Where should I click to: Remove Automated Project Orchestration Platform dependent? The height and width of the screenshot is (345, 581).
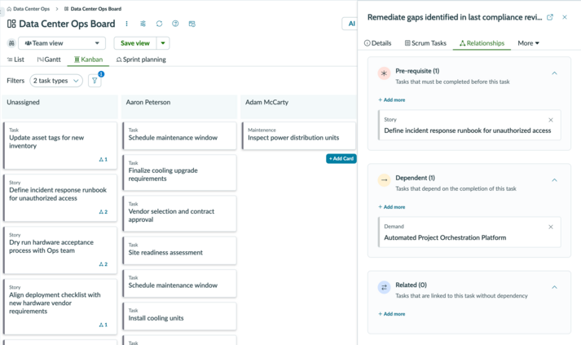coord(551,227)
